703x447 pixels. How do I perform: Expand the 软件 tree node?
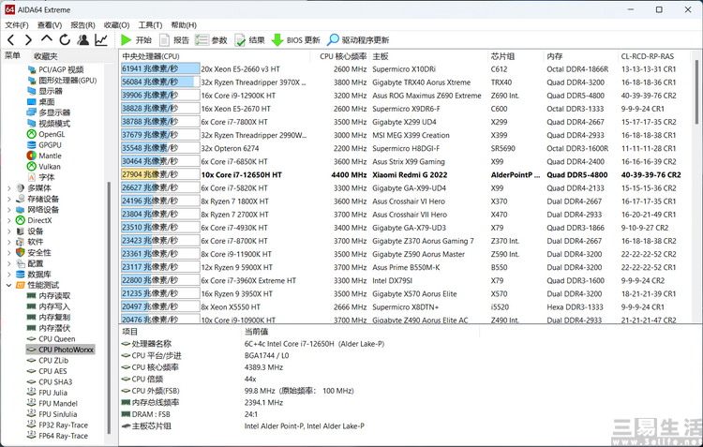coord(9,242)
